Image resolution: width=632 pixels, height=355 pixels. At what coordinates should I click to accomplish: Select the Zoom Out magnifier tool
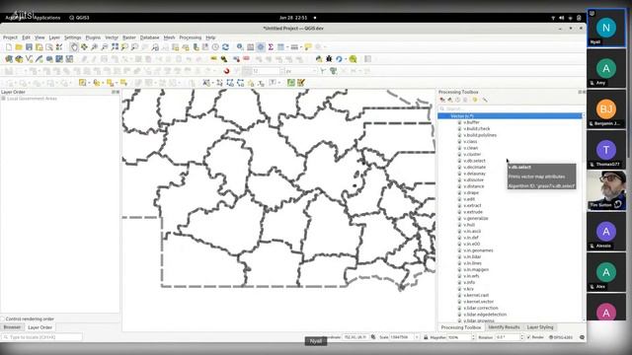point(105,47)
